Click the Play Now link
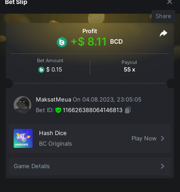The image size is (180, 192). pos(144,139)
